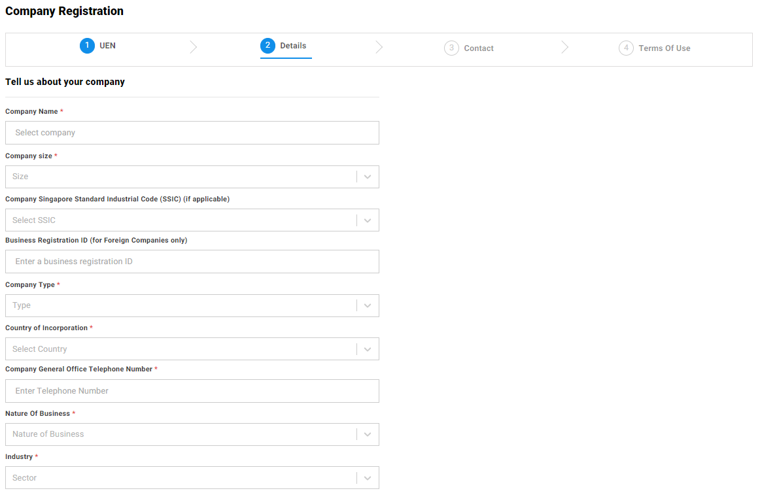Image resolution: width=760 pixels, height=493 pixels.
Task: Click the chevron on the Company size field
Action: coord(367,177)
